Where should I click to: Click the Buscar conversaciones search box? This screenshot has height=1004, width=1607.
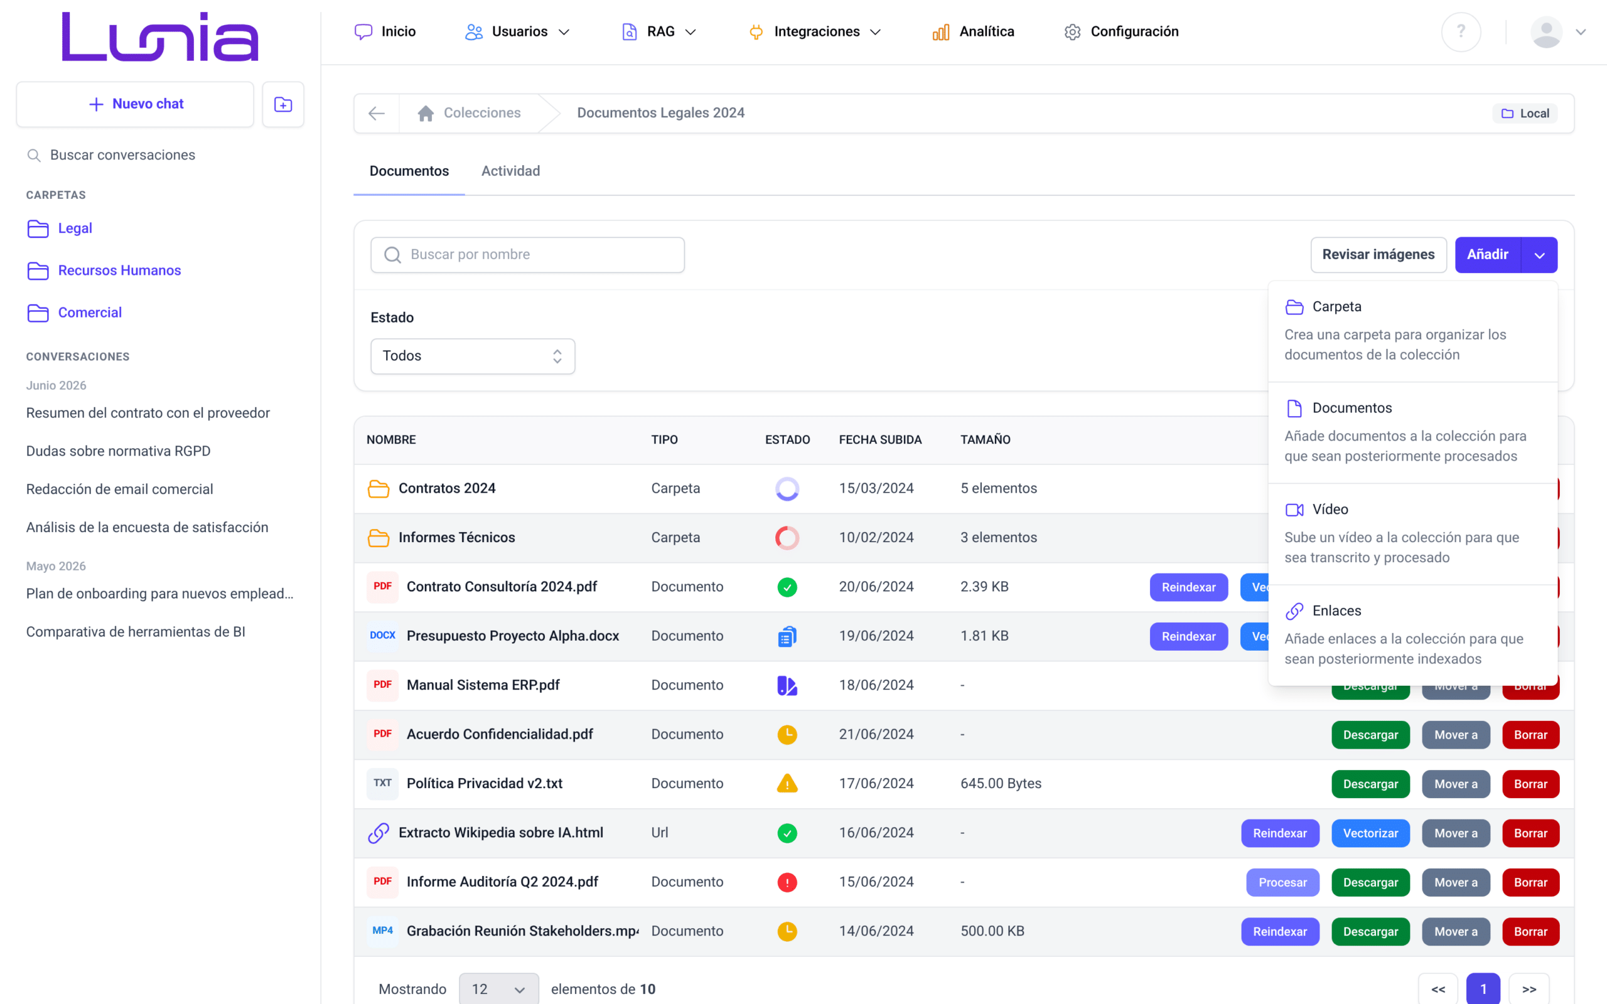point(159,156)
